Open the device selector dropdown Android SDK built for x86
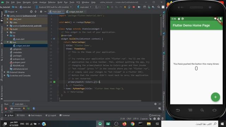226x127 pixels. pos(54,7)
